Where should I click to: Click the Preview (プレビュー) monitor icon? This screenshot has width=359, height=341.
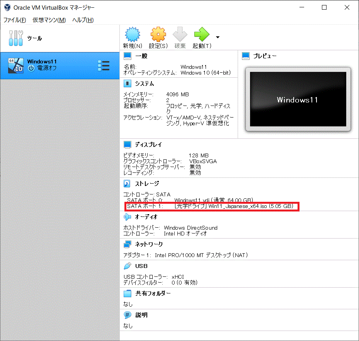pyautogui.click(x=246, y=56)
